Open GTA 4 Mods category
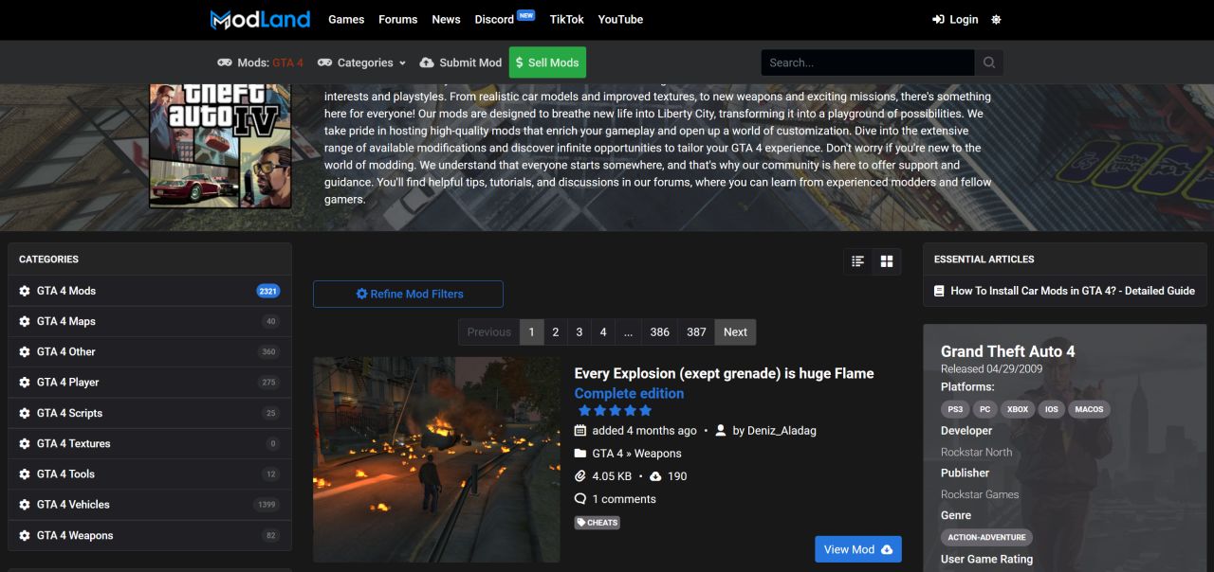 [x=150, y=291]
